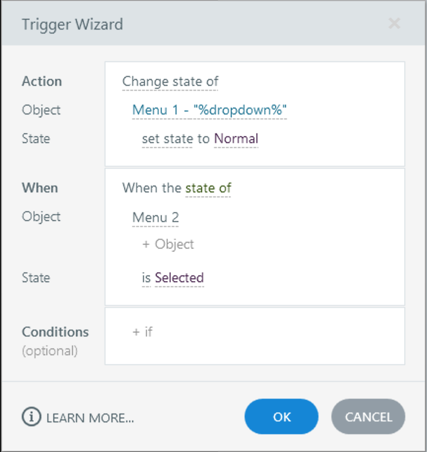Open the LEARN MORE... link
Viewport: 427px width, 452px height.
(90, 418)
